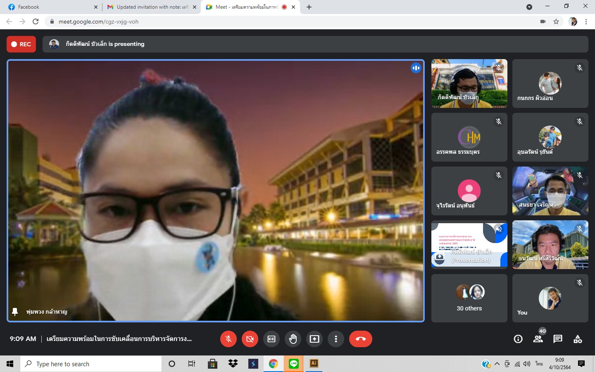Open LINE app from the taskbar

click(x=294, y=364)
